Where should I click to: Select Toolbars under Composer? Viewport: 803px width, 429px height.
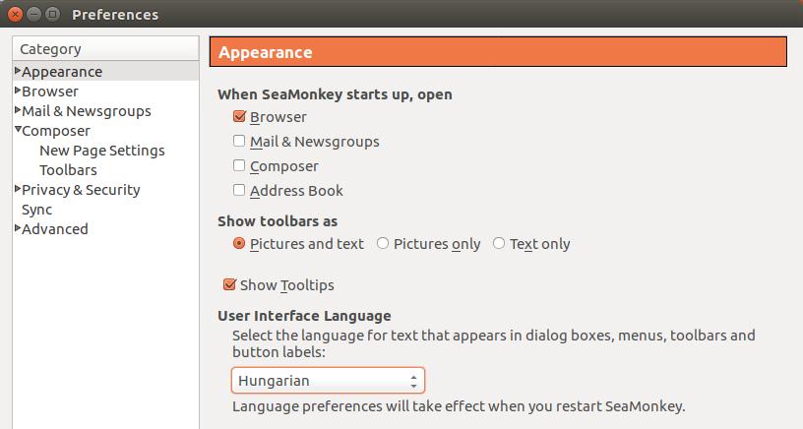[x=68, y=170]
